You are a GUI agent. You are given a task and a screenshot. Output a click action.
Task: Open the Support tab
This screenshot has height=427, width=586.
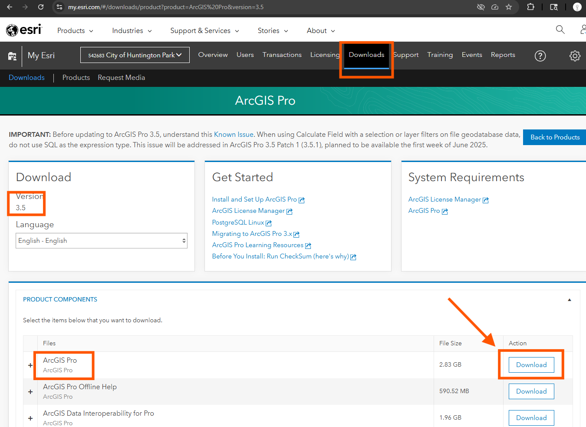(406, 55)
